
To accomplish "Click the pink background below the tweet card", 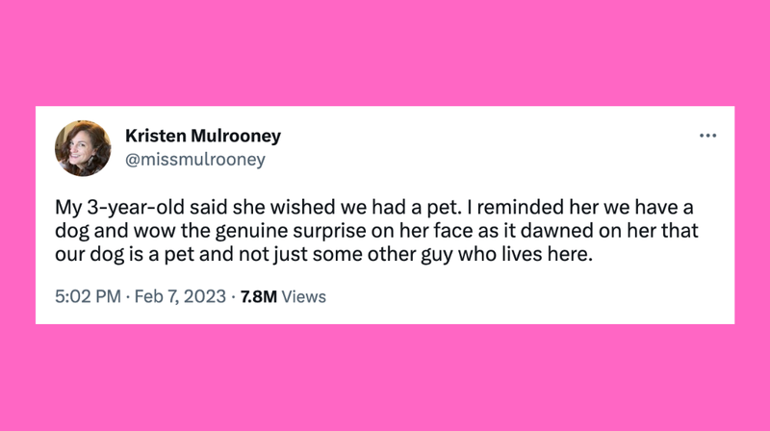I will point(385,378).
